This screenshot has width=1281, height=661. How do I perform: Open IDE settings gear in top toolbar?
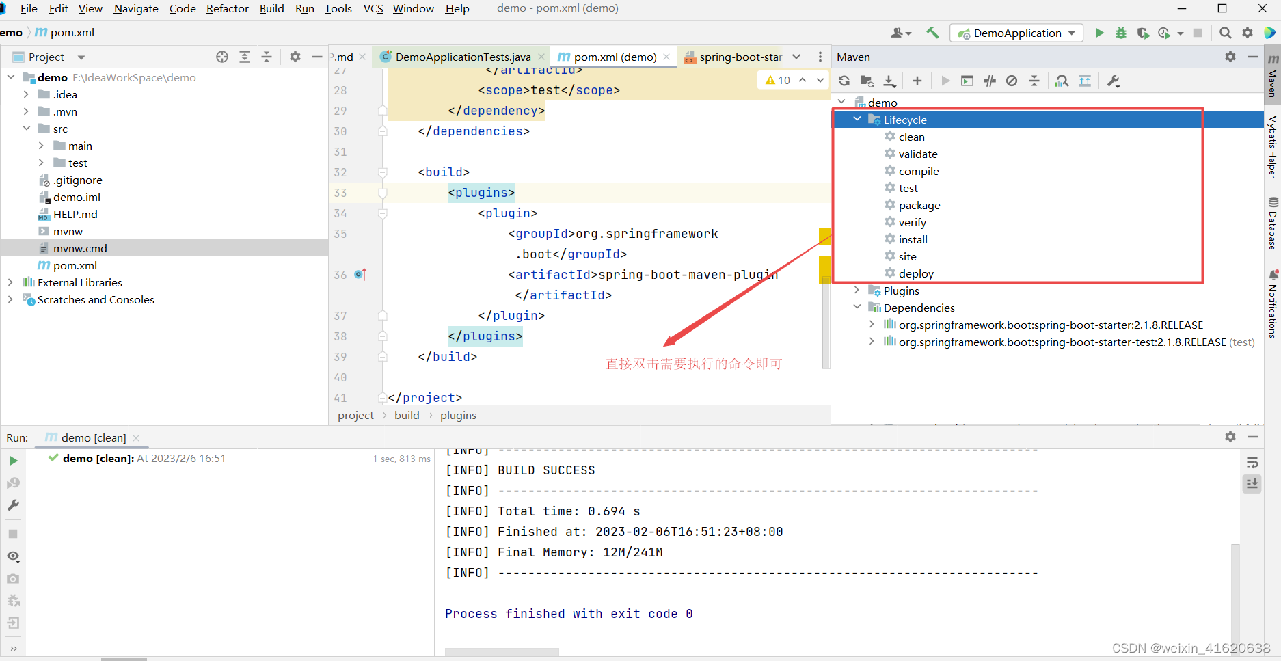[1248, 33]
